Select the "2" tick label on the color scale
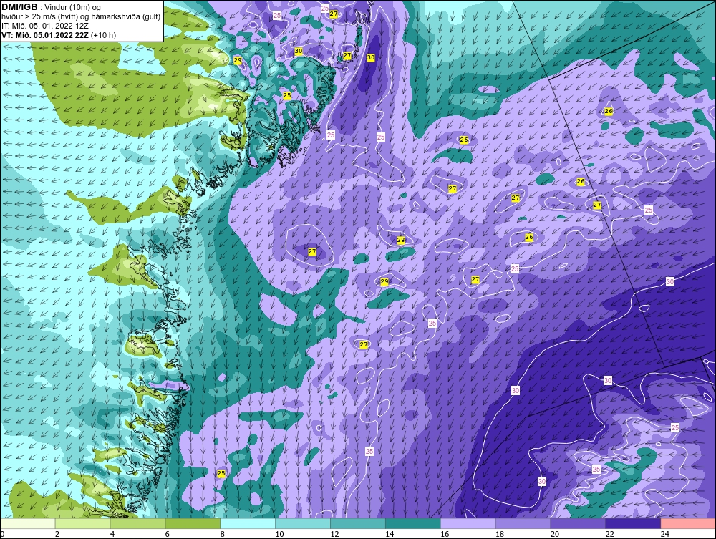Image resolution: width=716 pixels, height=539 pixels. point(57,534)
